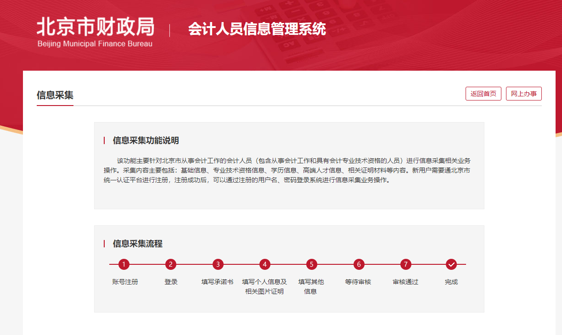Viewport: 562px width, 335px height.
Task: Click the 返回首页 button
Action: point(483,94)
